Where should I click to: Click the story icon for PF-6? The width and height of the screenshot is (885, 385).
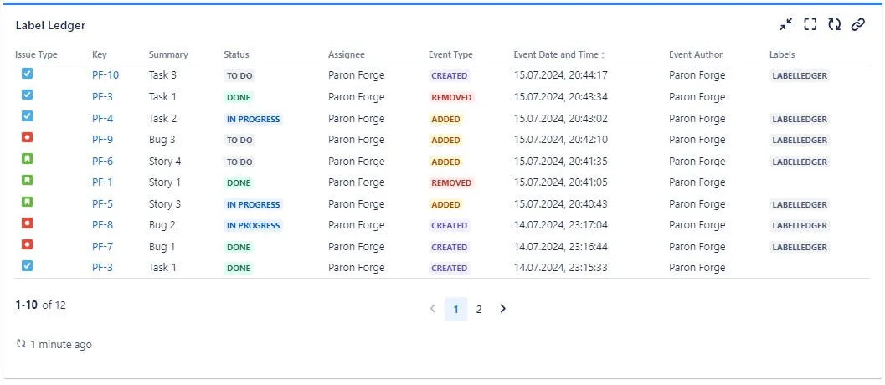click(27, 159)
